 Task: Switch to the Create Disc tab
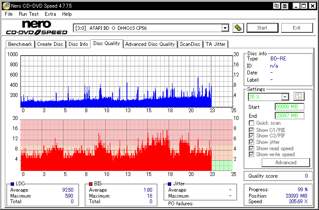pos(50,44)
